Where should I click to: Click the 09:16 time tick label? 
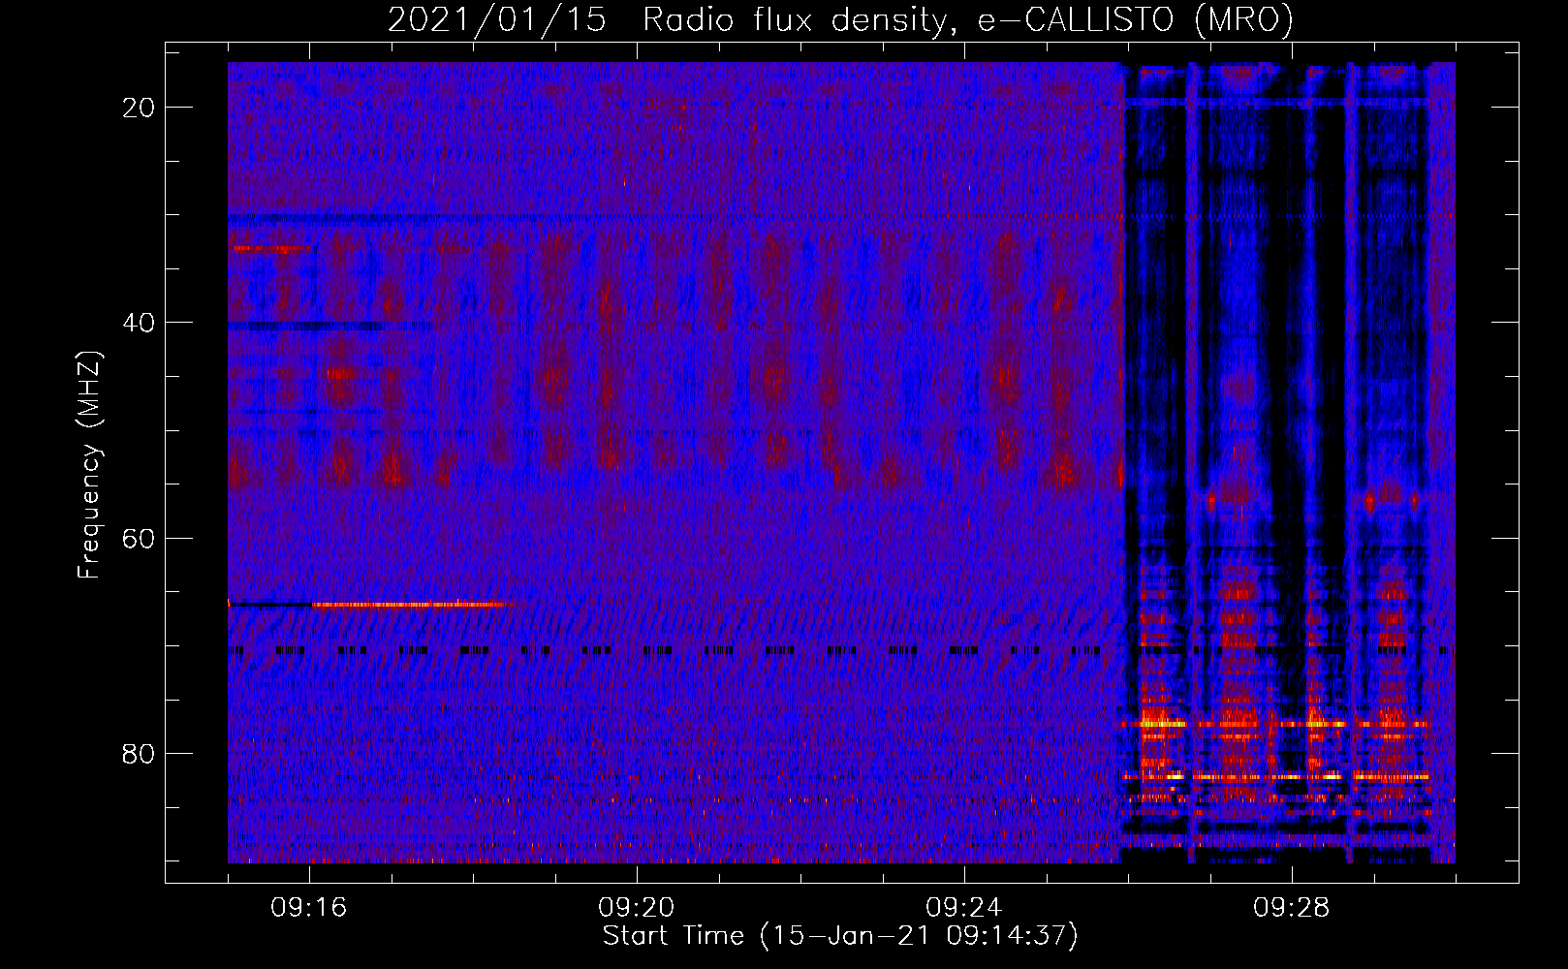tap(309, 908)
